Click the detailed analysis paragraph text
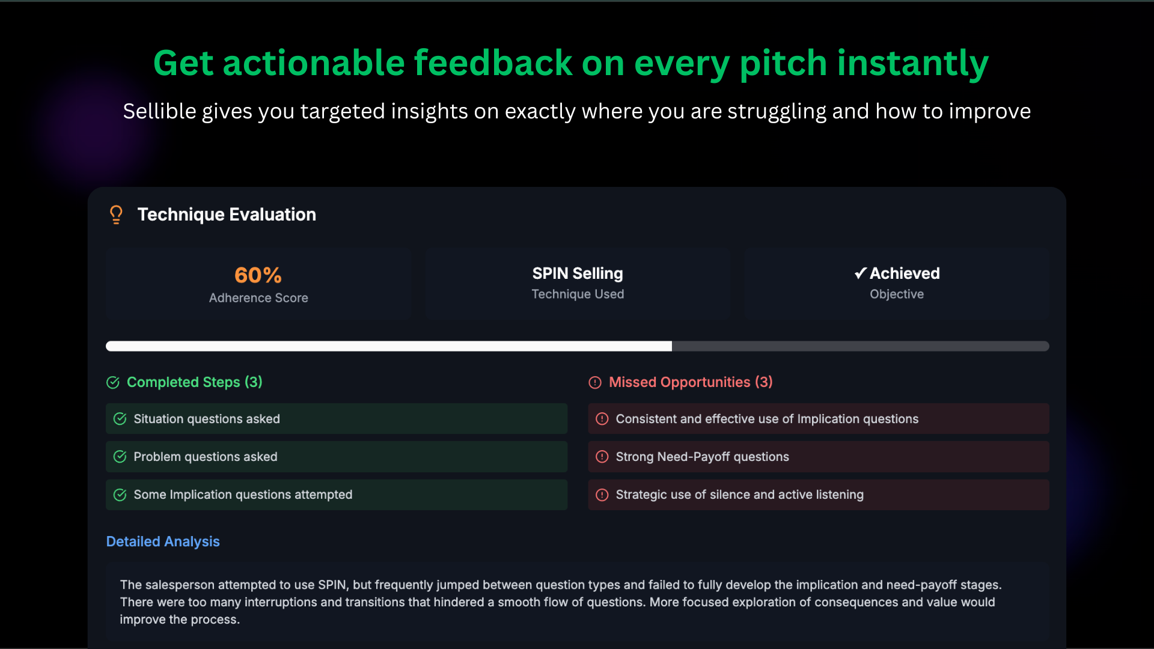Screen dimensions: 1154x649 [560, 602]
